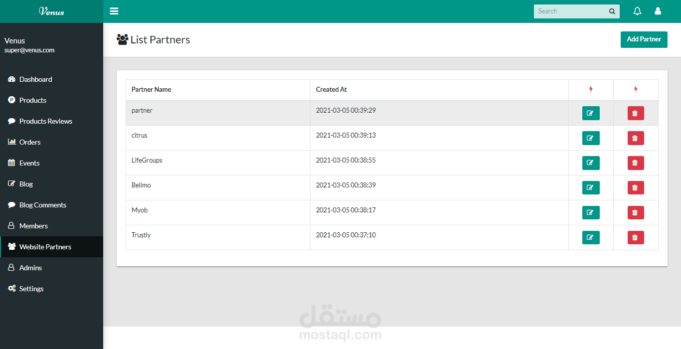The image size is (681, 349).
Task: Open the user profile icon
Action: pyautogui.click(x=658, y=11)
